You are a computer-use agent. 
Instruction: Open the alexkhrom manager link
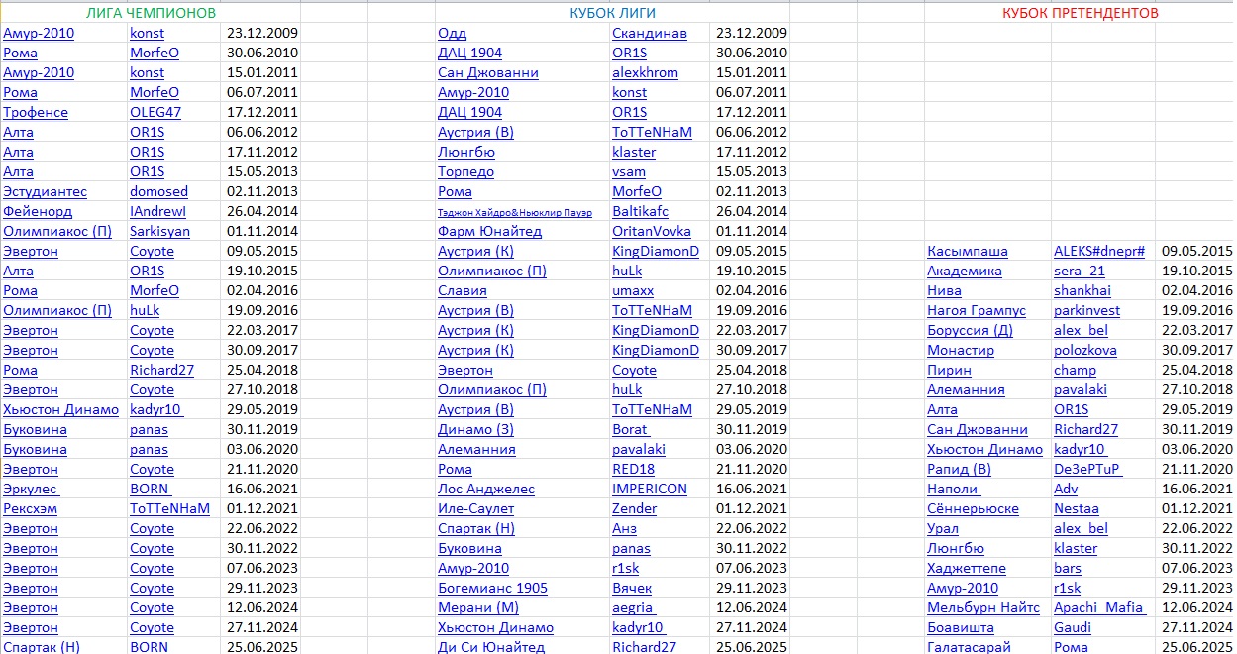(x=645, y=72)
